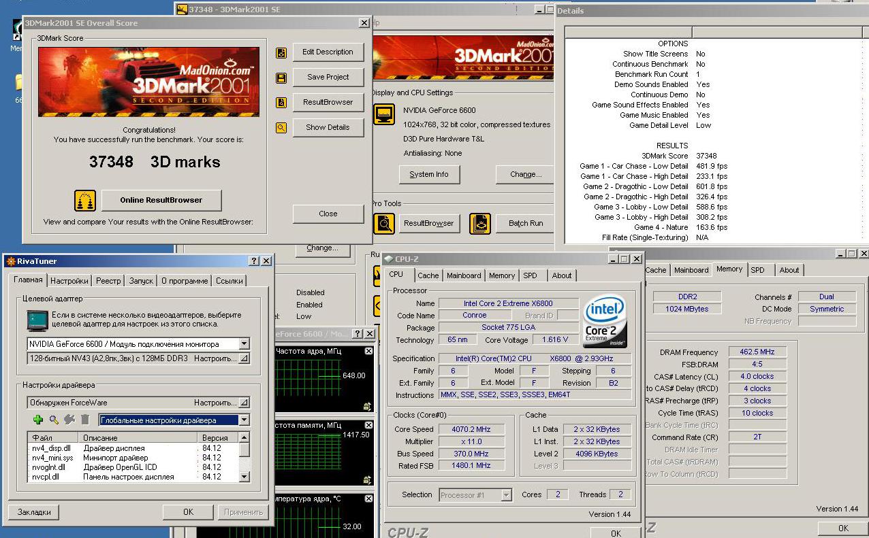Click the Show Details magnifier icon
This screenshot has height=538, width=869.
pos(281,127)
